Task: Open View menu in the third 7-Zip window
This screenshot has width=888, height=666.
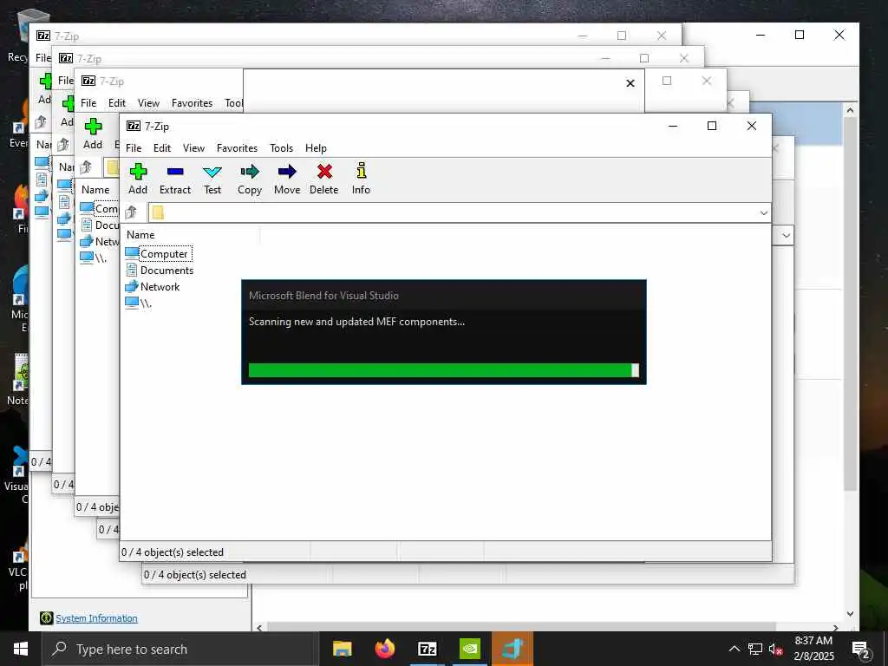Action: [148, 103]
